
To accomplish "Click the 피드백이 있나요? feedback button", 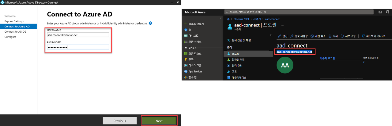I will click(373, 36).
